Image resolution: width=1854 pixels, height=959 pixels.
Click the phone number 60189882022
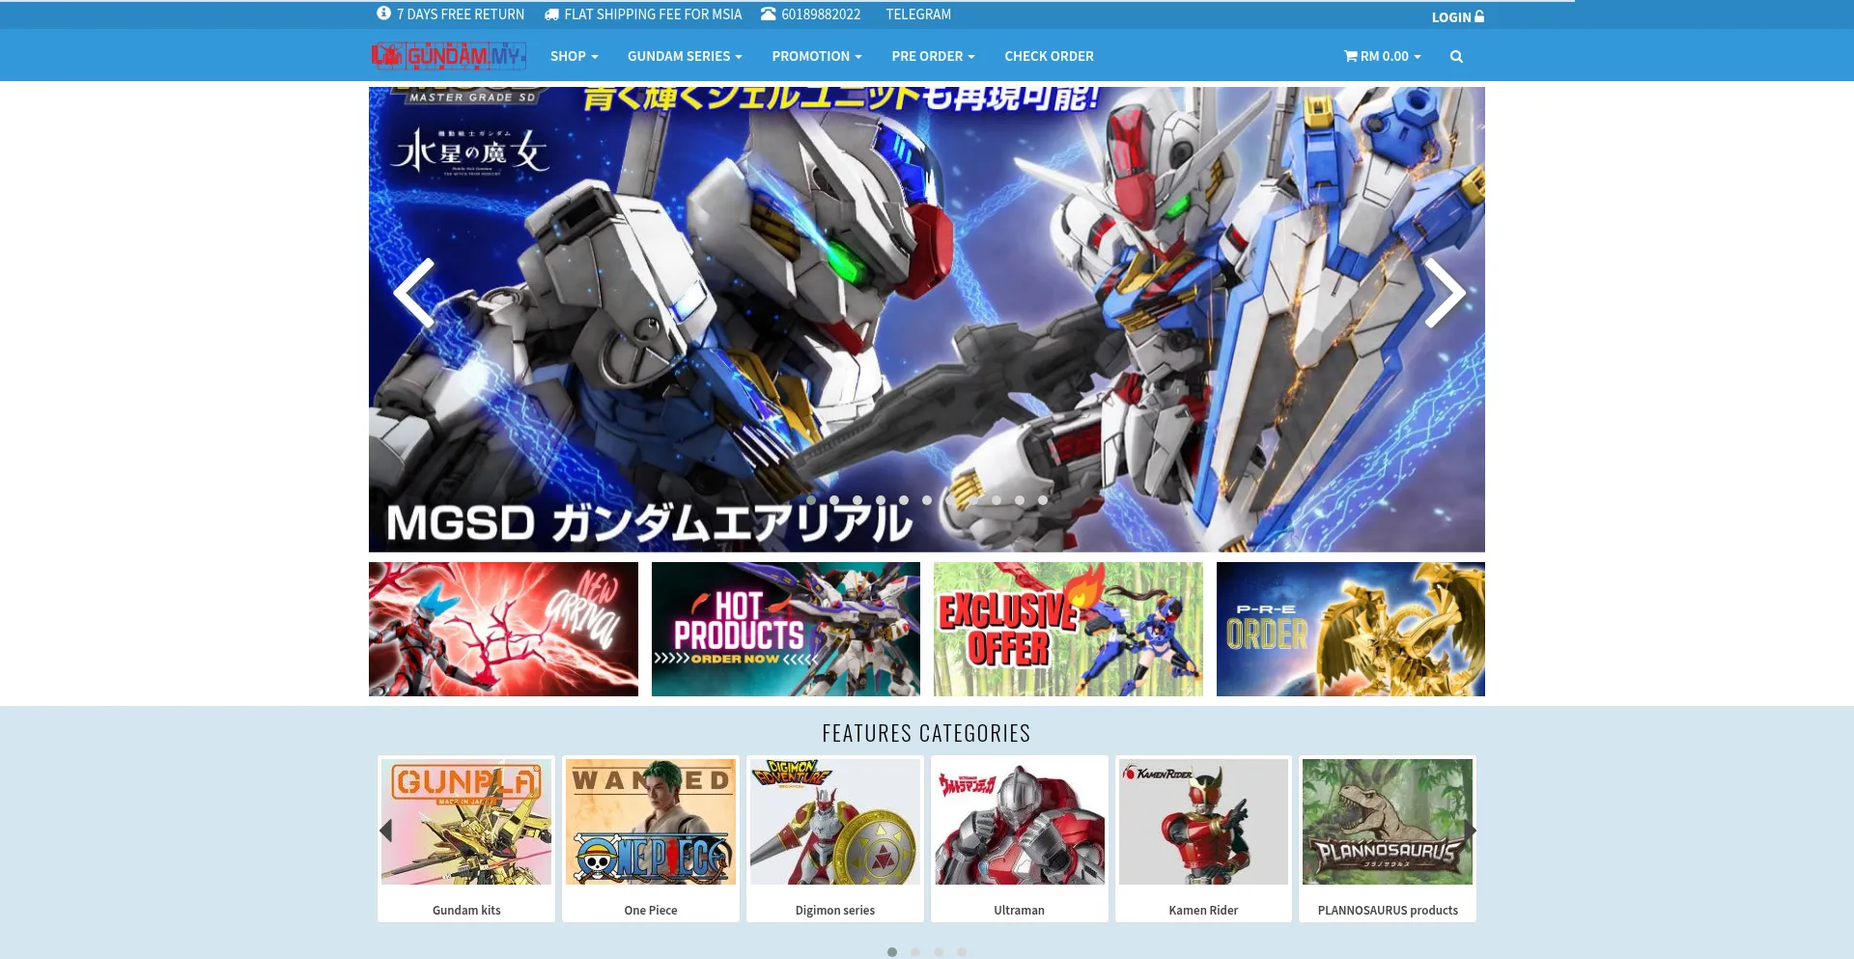(820, 14)
